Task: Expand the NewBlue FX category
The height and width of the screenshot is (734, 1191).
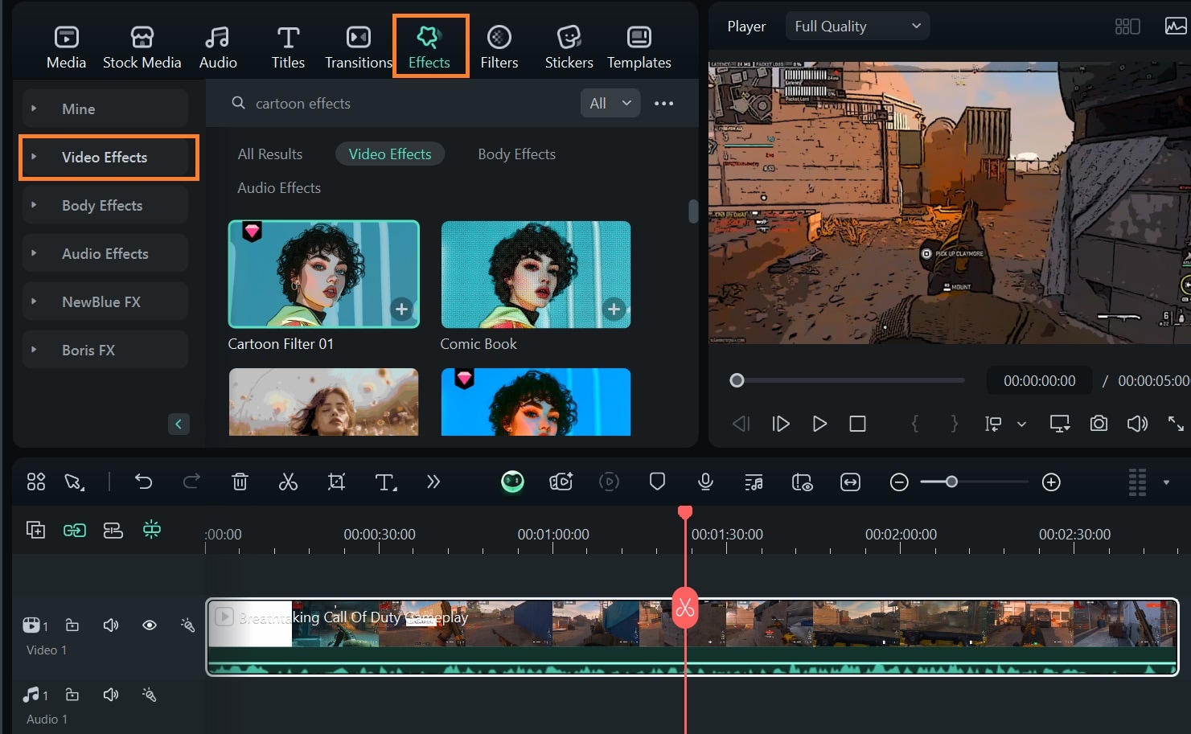Action: [x=105, y=301]
